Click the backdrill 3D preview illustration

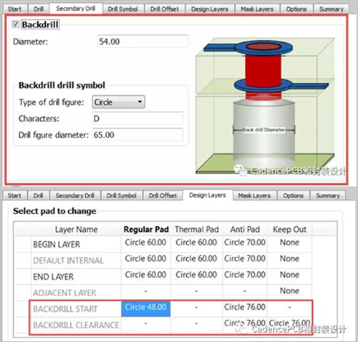(266, 106)
